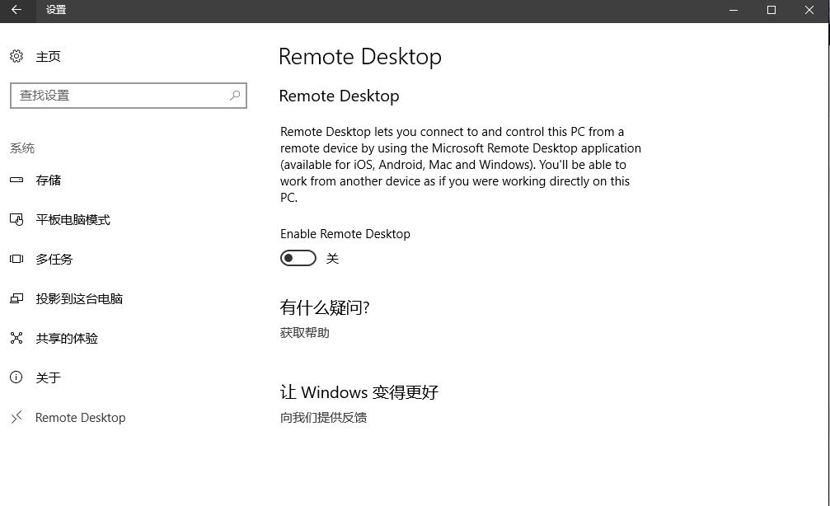Click the 共享的体验 shared experiences icon
Screen dimensions: 830x506
tap(16, 338)
